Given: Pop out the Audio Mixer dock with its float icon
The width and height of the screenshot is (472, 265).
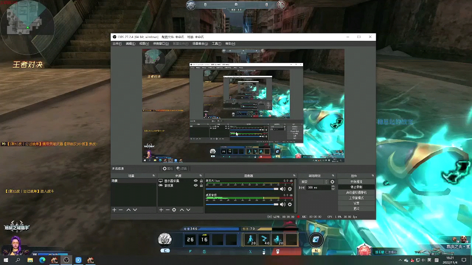Looking at the screenshot, I should coord(294,176).
